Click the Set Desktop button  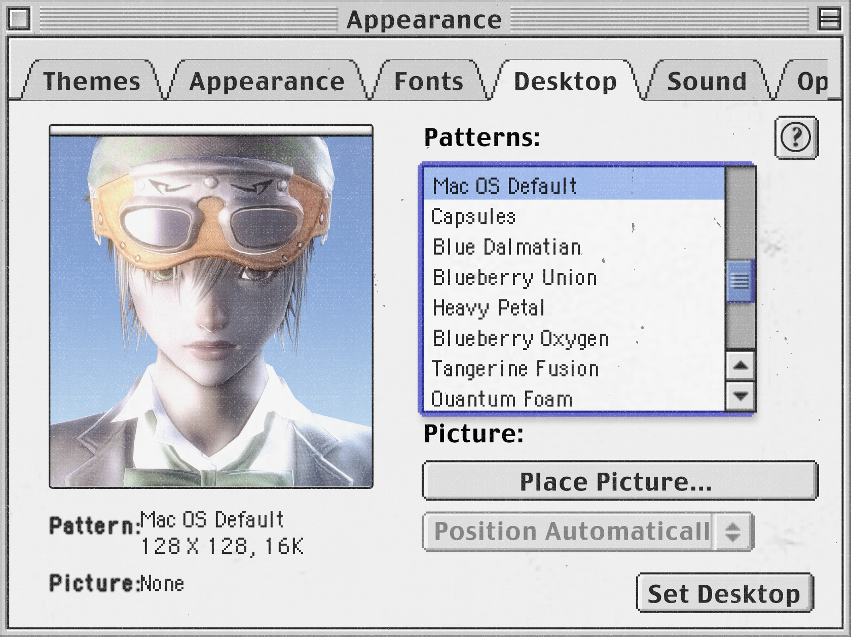pos(725,593)
